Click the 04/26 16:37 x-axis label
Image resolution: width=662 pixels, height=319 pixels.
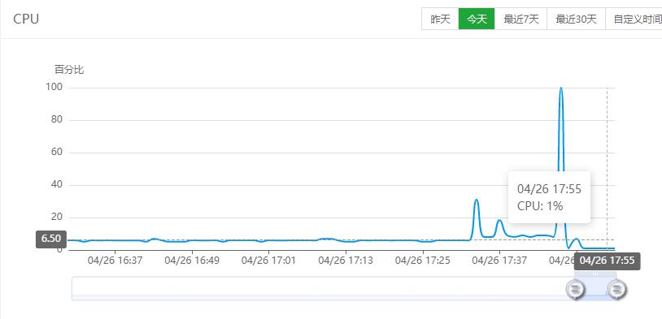coord(115,261)
